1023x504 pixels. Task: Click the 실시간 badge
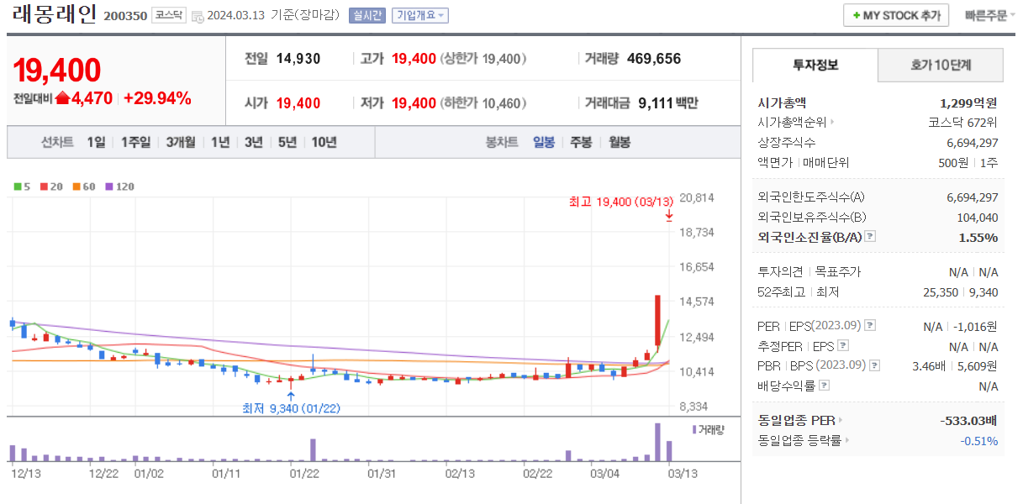pos(367,16)
